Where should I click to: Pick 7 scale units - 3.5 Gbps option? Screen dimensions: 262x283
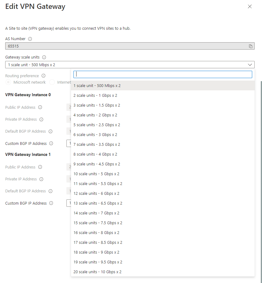(x=163, y=145)
